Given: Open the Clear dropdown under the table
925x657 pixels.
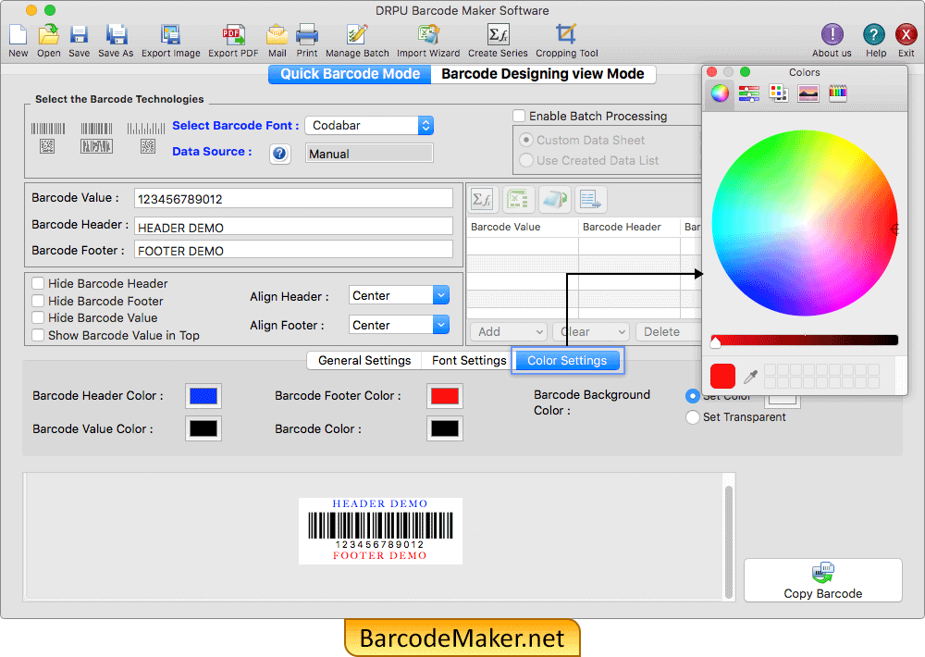Looking at the screenshot, I should coord(591,332).
